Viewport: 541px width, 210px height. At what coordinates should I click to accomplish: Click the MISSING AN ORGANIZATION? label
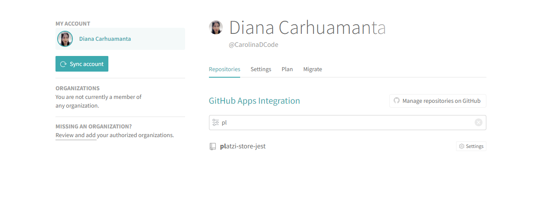click(x=94, y=127)
